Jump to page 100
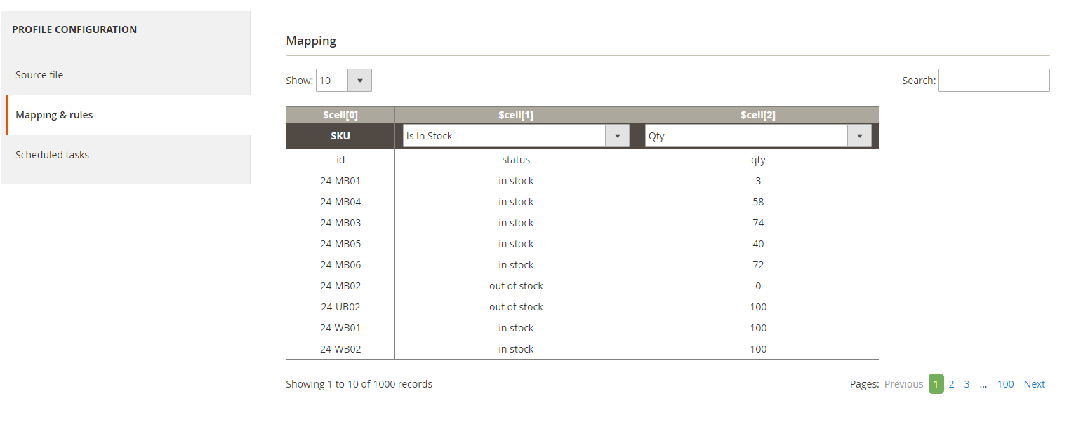This screenshot has width=1069, height=424. tap(1005, 384)
